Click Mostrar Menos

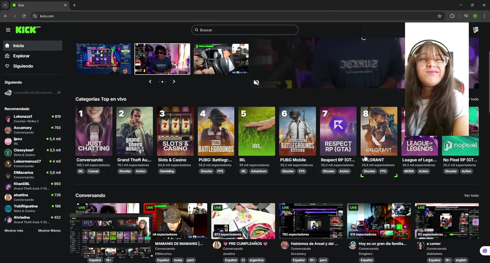point(49,230)
